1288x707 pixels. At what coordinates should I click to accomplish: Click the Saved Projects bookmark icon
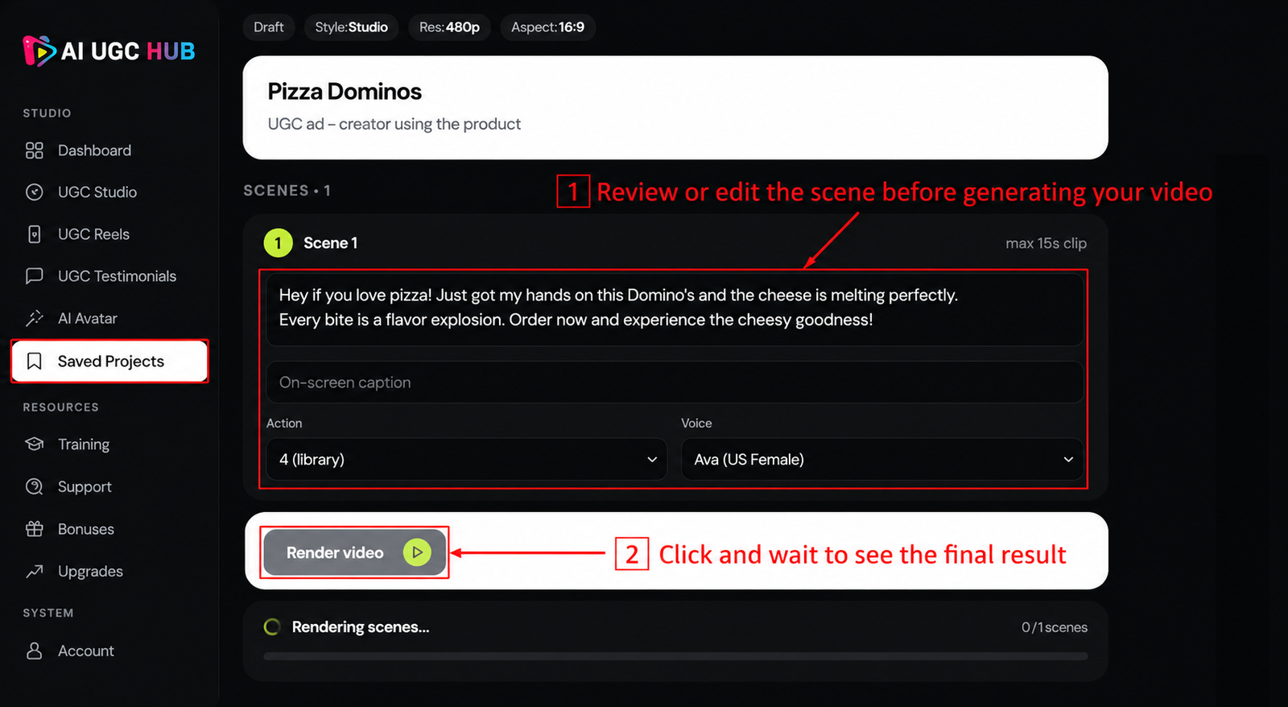point(35,362)
